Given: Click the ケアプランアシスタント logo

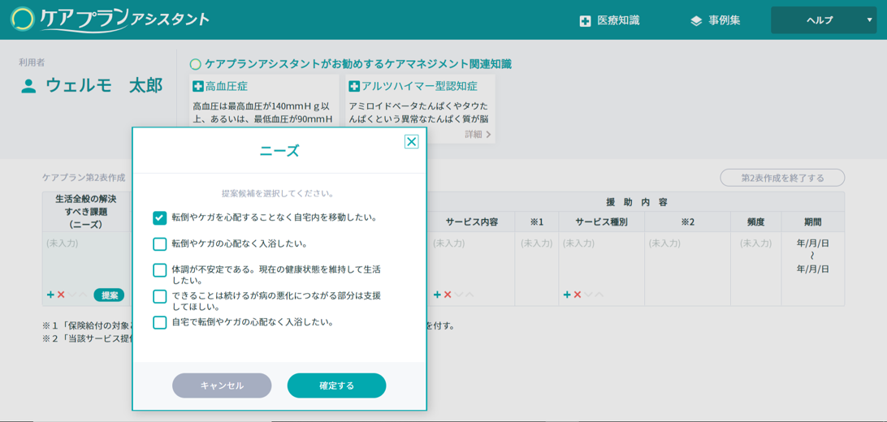Looking at the screenshot, I should pos(110,19).
